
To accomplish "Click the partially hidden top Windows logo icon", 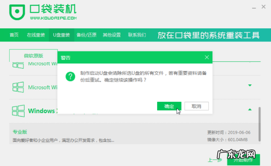I will click(18, 65).
